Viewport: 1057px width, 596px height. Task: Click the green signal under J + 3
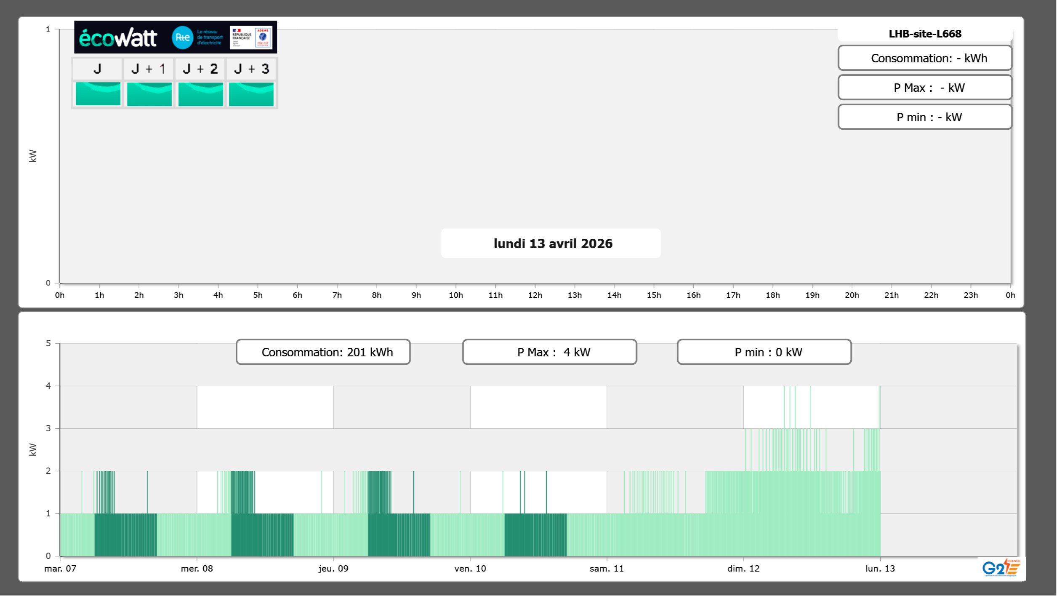click(251, 94)
